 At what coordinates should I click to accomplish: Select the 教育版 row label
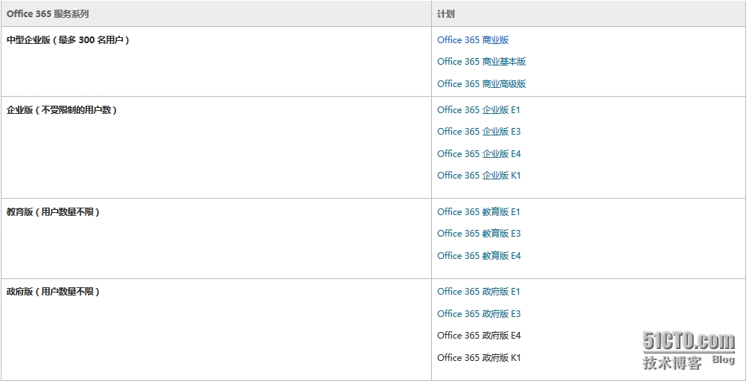tap(53, 212)
